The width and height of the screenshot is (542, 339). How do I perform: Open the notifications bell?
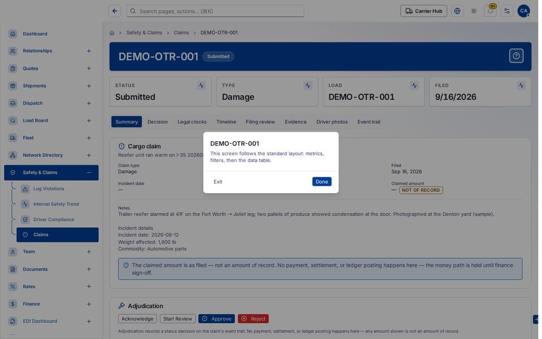(x=491, y=11)
